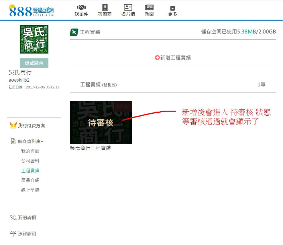Expand the 更多 dropdown menu

[x=172, y=11]
